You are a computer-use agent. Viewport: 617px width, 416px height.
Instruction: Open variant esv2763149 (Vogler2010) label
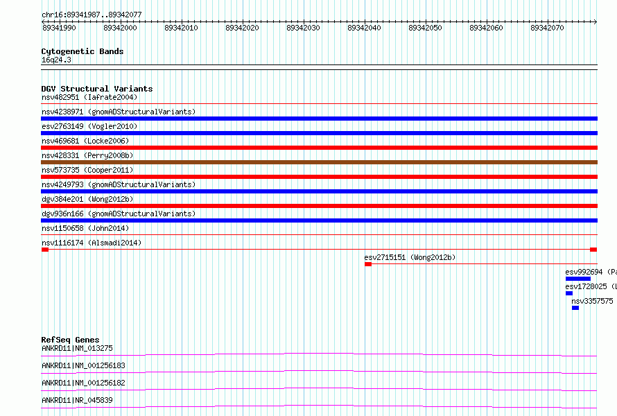coord(89,126)
